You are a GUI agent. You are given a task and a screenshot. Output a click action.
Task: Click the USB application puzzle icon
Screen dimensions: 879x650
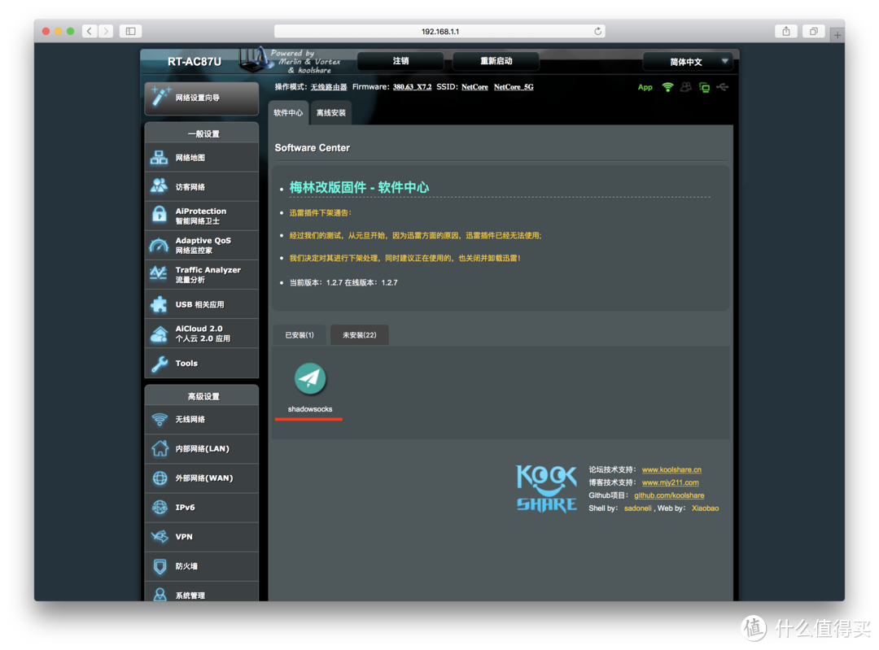pos(160,304)
